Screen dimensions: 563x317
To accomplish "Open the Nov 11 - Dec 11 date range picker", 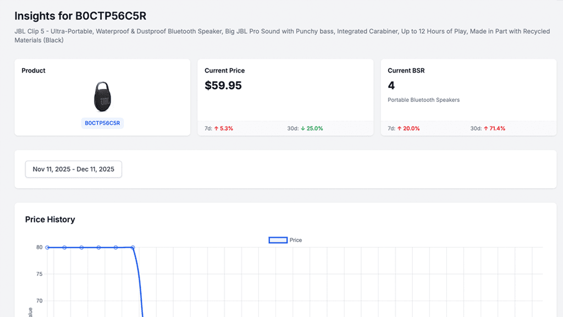I will (x=74, y=170).
